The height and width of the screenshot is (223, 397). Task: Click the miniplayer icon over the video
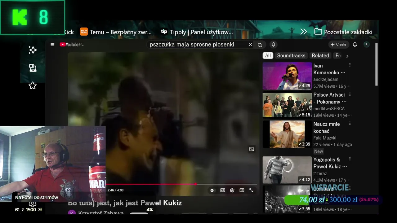point(252,149)
